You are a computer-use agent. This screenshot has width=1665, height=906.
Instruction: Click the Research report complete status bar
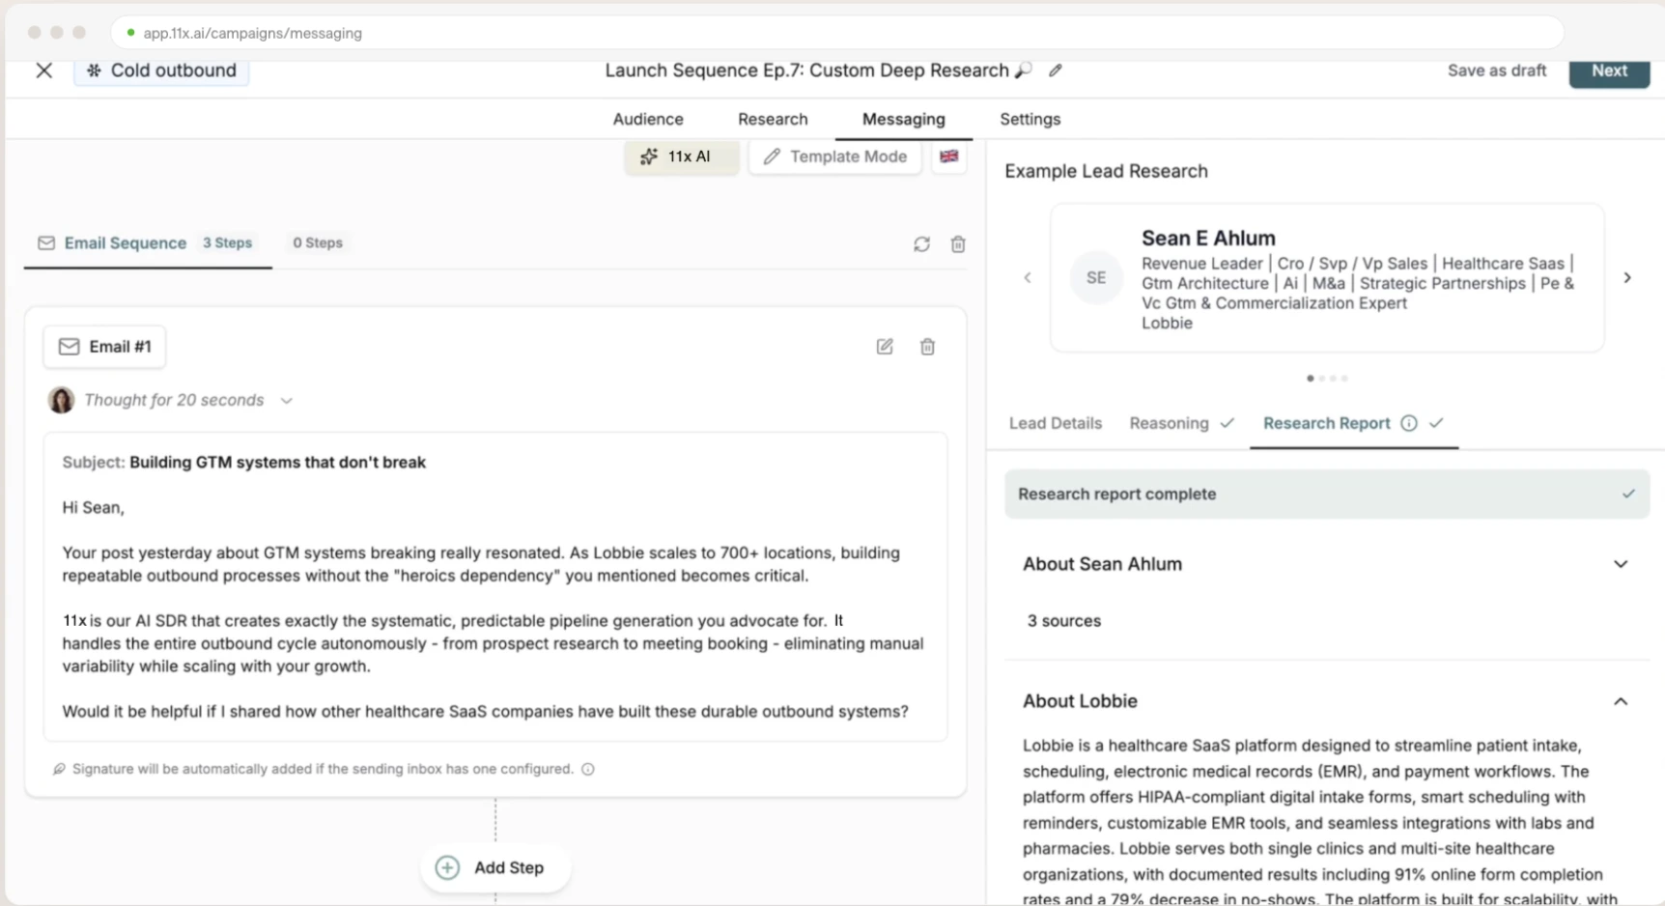coord(1327,494)
